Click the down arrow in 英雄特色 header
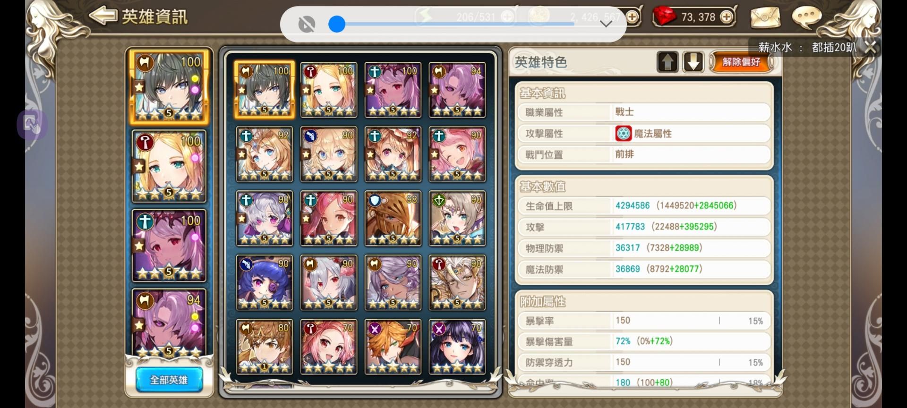 pos(693,62)
